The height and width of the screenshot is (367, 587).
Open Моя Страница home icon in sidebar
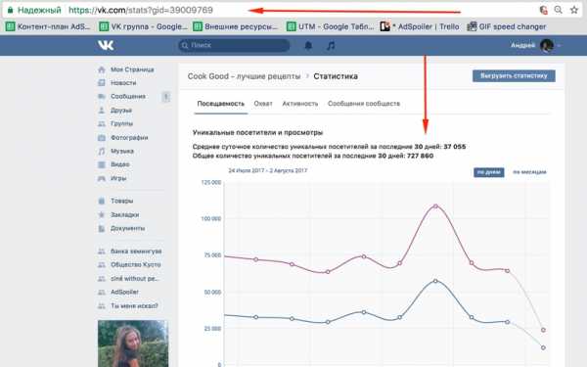tap(102, 69)
